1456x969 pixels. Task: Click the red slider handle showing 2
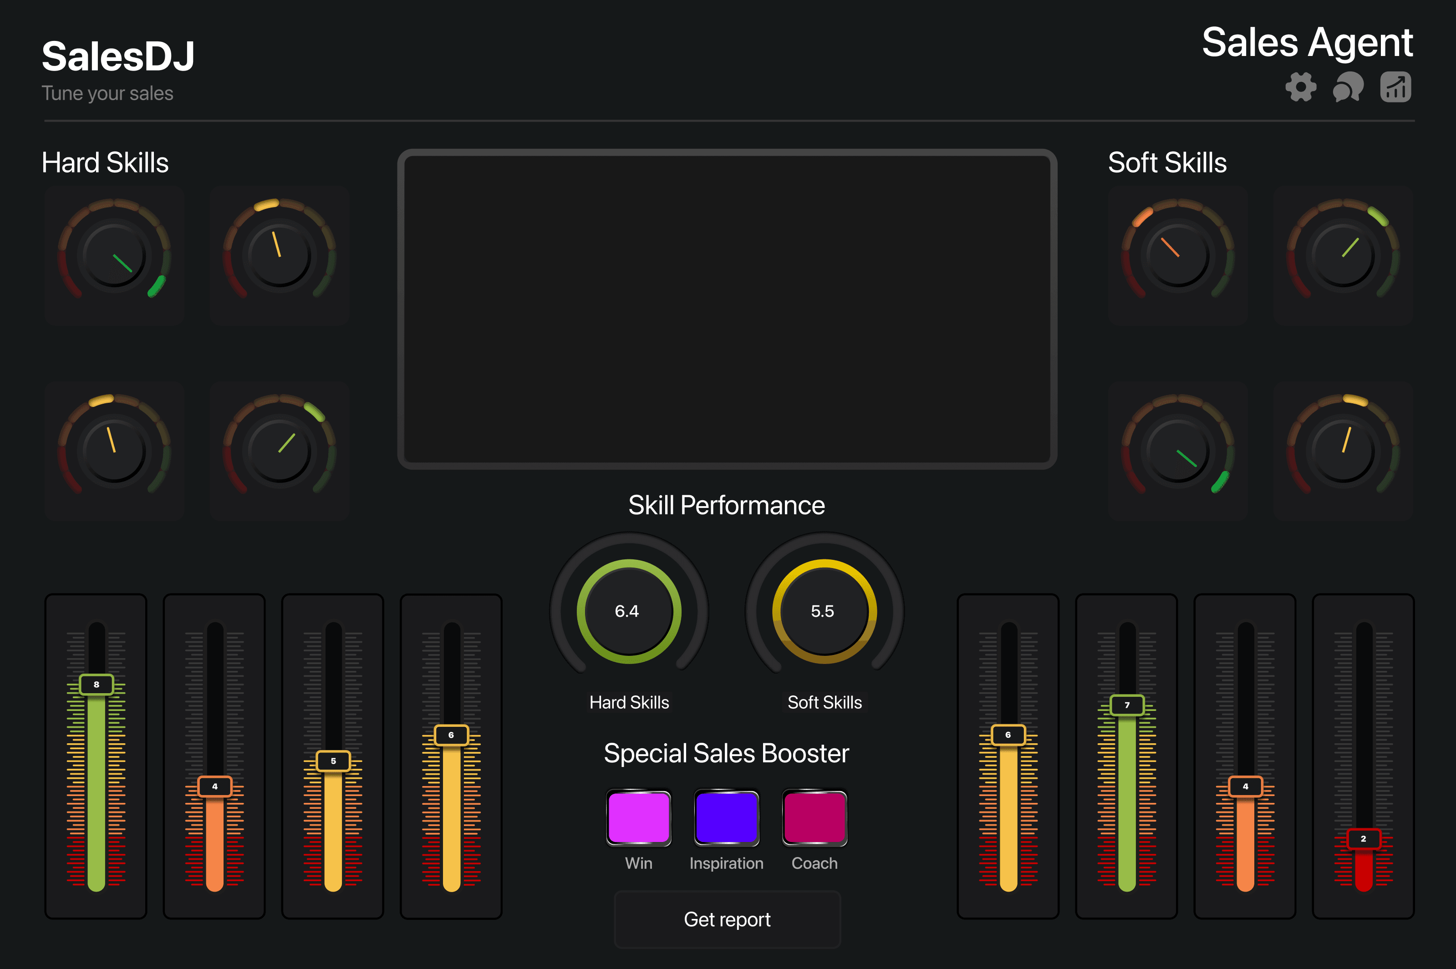pos(1363,839)
